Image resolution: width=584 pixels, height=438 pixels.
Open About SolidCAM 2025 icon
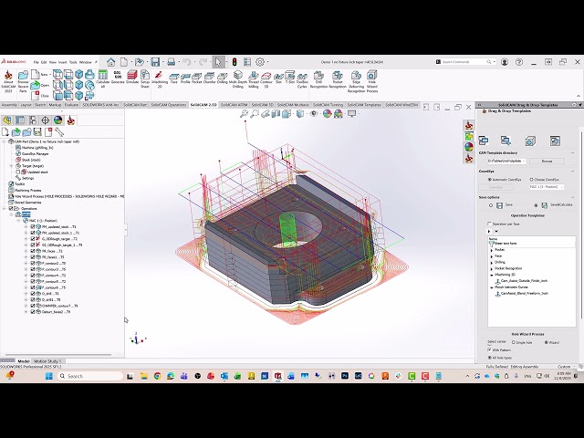[8, 81]
